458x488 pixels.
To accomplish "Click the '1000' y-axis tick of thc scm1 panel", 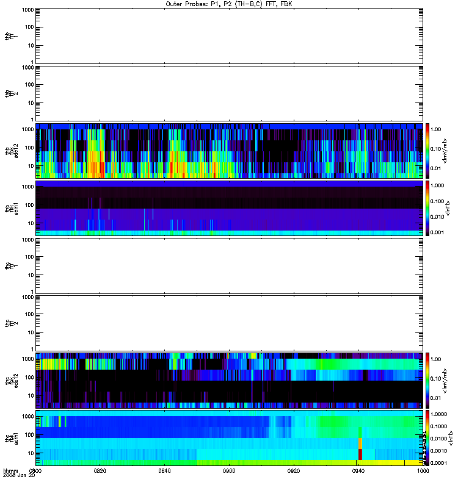I will point(27,417).
